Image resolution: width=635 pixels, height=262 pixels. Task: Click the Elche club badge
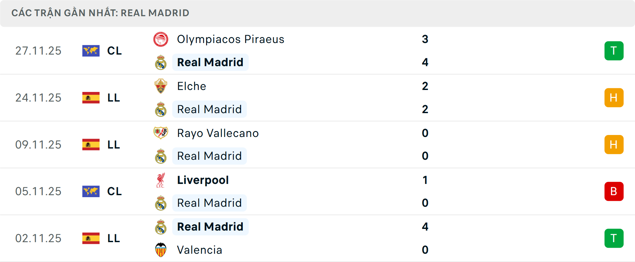pos(161,86)
